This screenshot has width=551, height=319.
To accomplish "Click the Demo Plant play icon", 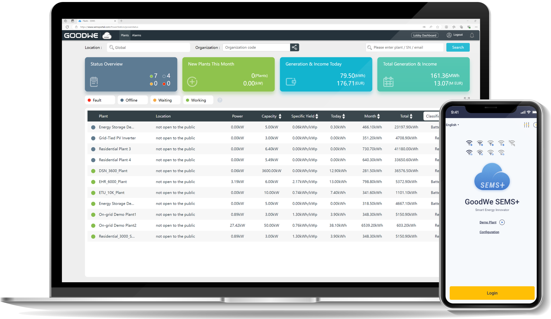I will (502, 222).
